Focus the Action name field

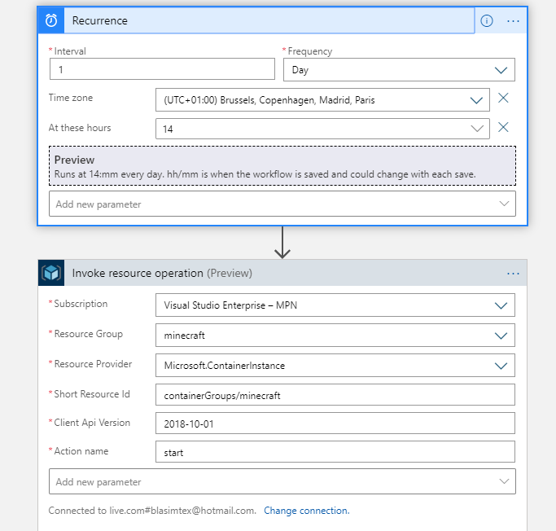(x=335, y=452)
